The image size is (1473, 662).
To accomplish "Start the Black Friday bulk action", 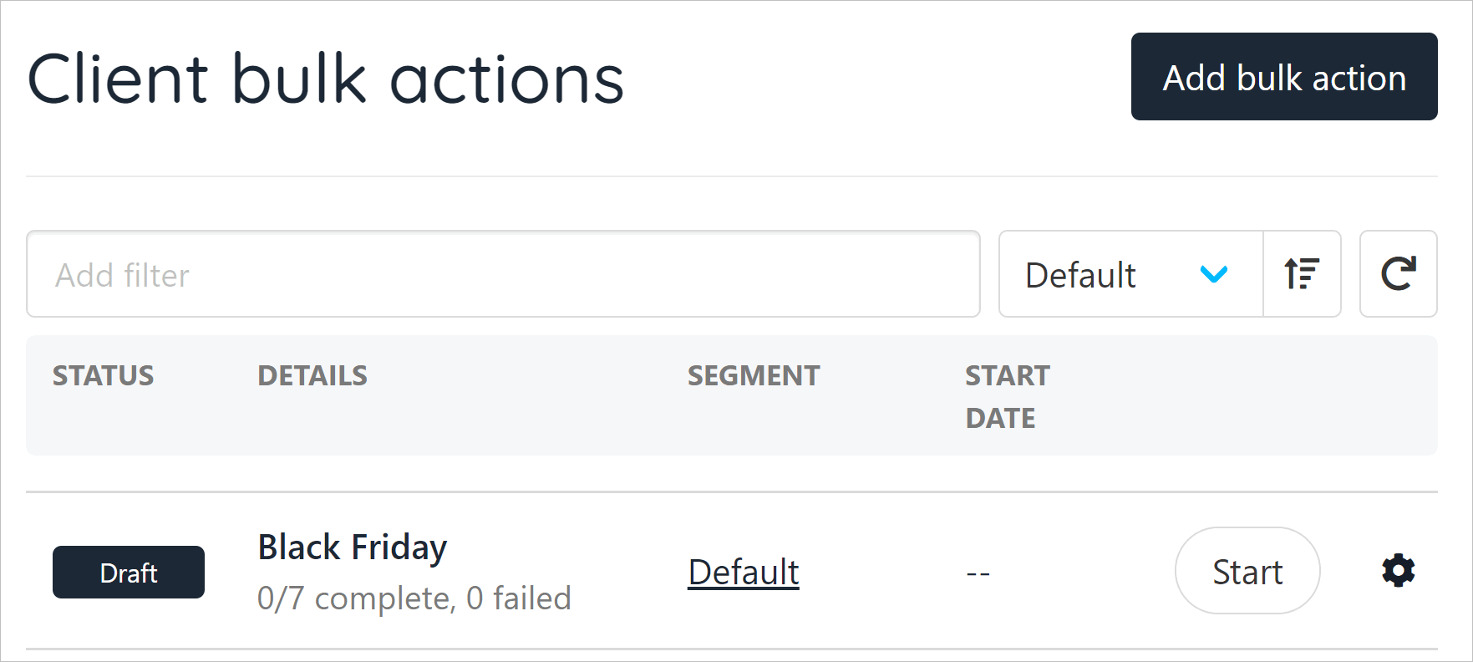I will click(1247, 571).
